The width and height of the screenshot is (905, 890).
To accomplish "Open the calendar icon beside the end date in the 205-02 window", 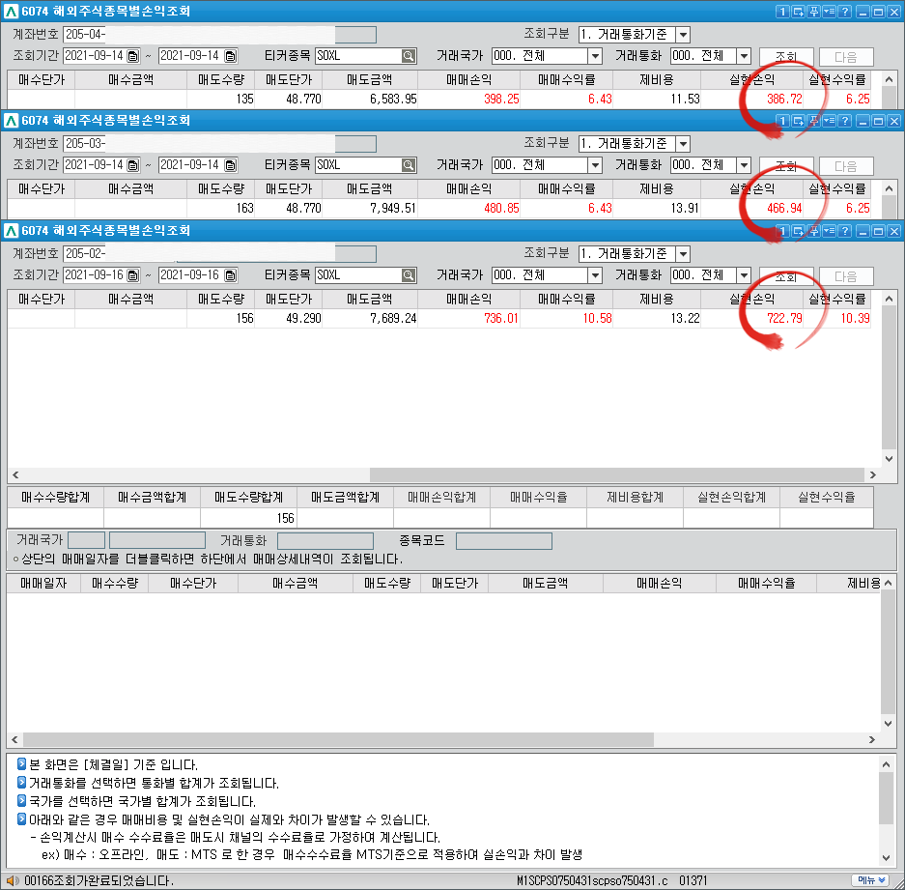I will point(230,275).
